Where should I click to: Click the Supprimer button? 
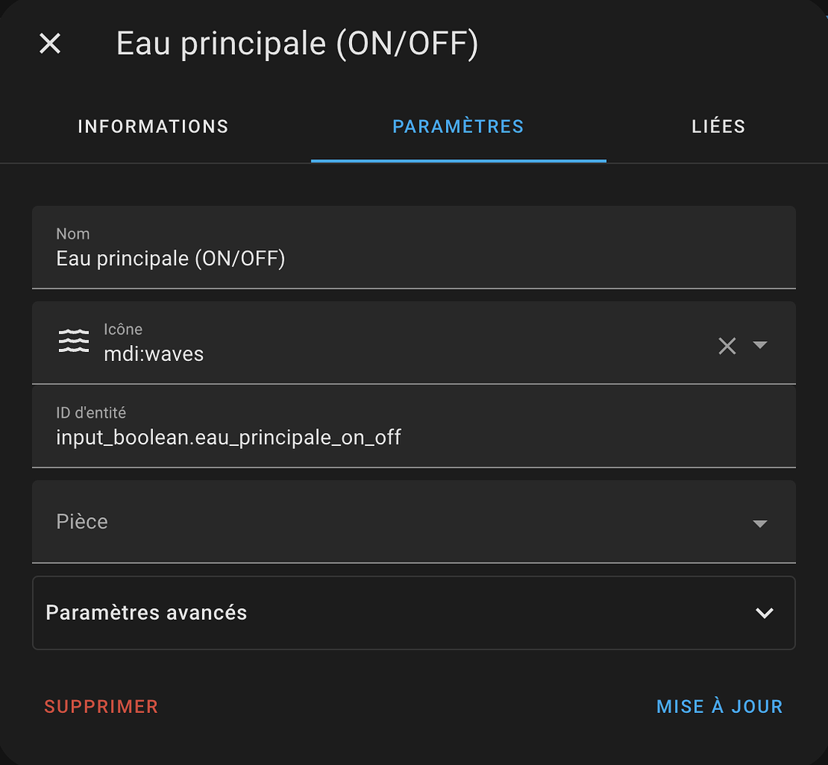click(x=101, y=706)
